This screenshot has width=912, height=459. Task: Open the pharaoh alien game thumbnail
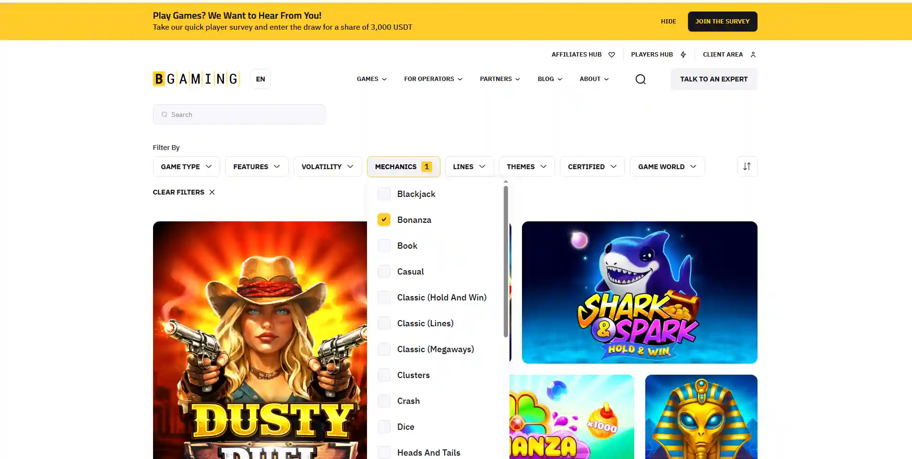(x=701, y=417)
